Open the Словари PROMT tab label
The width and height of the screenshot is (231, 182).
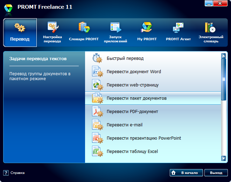pos(84,39)
